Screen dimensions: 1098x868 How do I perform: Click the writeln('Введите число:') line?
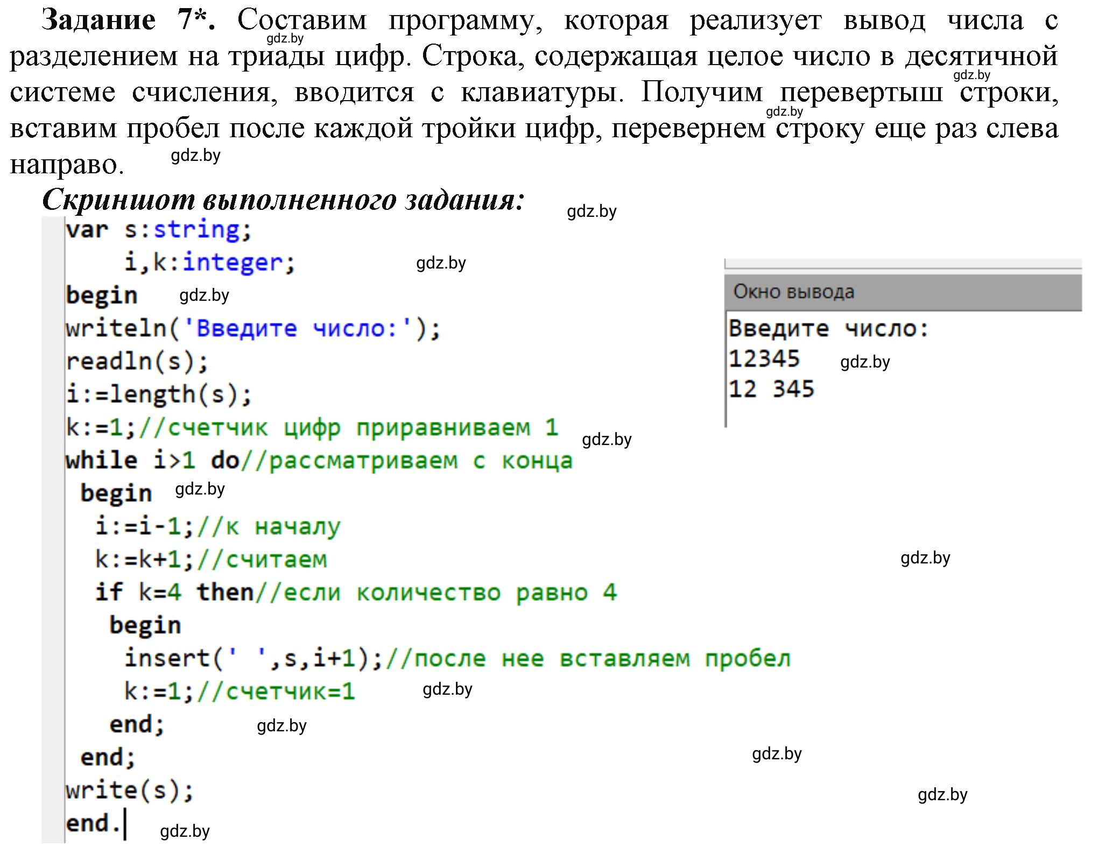click(x=253, y=329)
